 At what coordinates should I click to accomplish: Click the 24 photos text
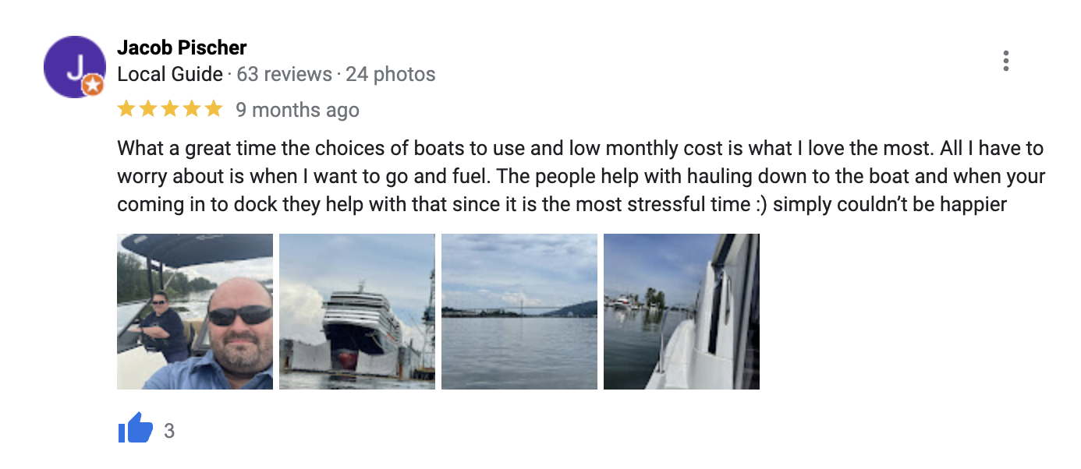tap(391, 75)
